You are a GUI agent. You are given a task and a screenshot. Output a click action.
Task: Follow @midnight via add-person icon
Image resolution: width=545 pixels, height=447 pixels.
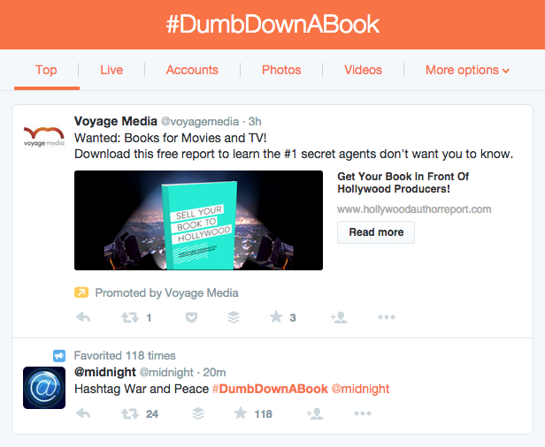pos(315,413)
